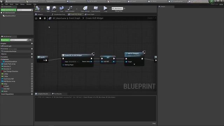Click the Add to Viewport exec output pin

pos(142,58)
